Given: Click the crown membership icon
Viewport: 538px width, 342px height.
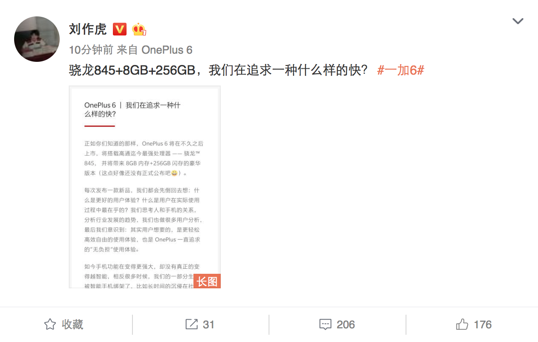Looking at the screenshot, I should (x=139, y=29).
